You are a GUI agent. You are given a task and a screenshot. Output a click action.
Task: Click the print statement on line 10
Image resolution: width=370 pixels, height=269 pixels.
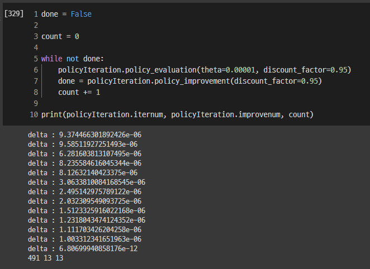[x=177, y=115]
